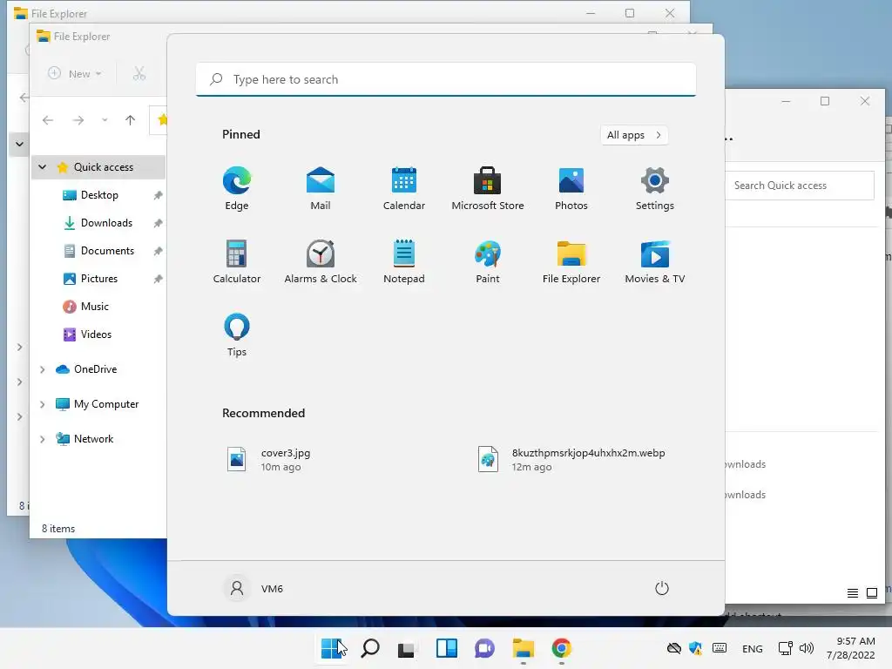
Task: Launch the Paint app
Action: (488, 261)
